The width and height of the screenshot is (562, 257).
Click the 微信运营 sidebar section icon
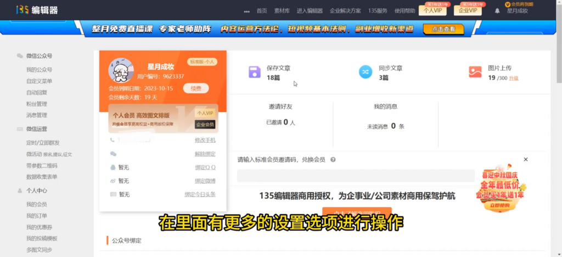[x=20, y=129]
